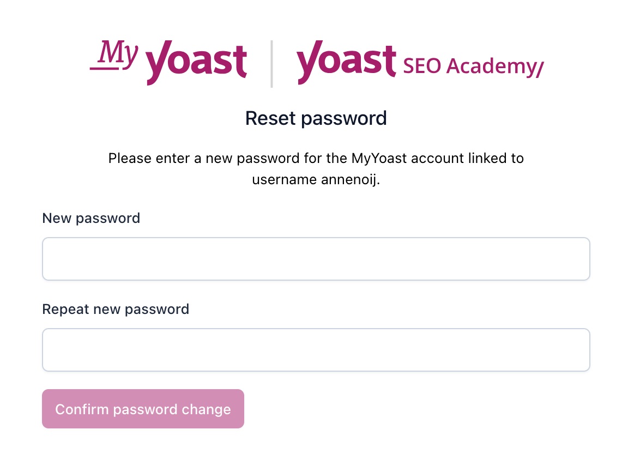The height and width of the screenshot is (460, 628).
Task: Click the yoast wordmark beside "My"
Action: [x=196, y=63]
